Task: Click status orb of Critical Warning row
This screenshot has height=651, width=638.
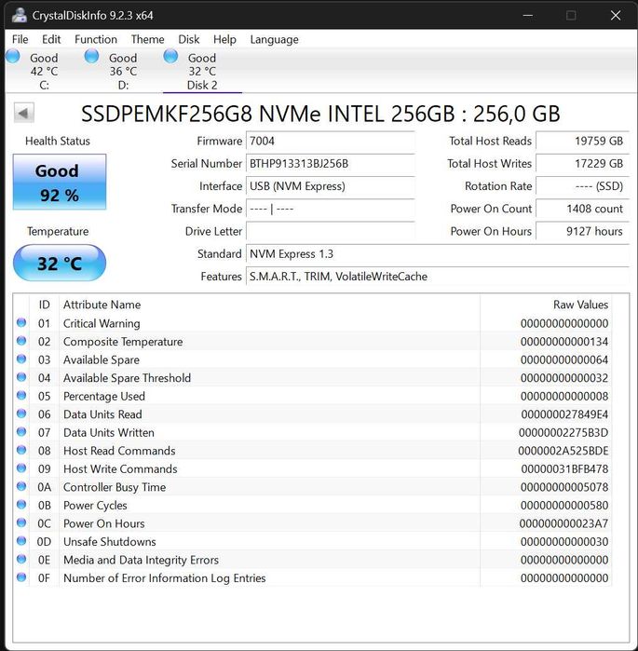Action: pos(21,322)
